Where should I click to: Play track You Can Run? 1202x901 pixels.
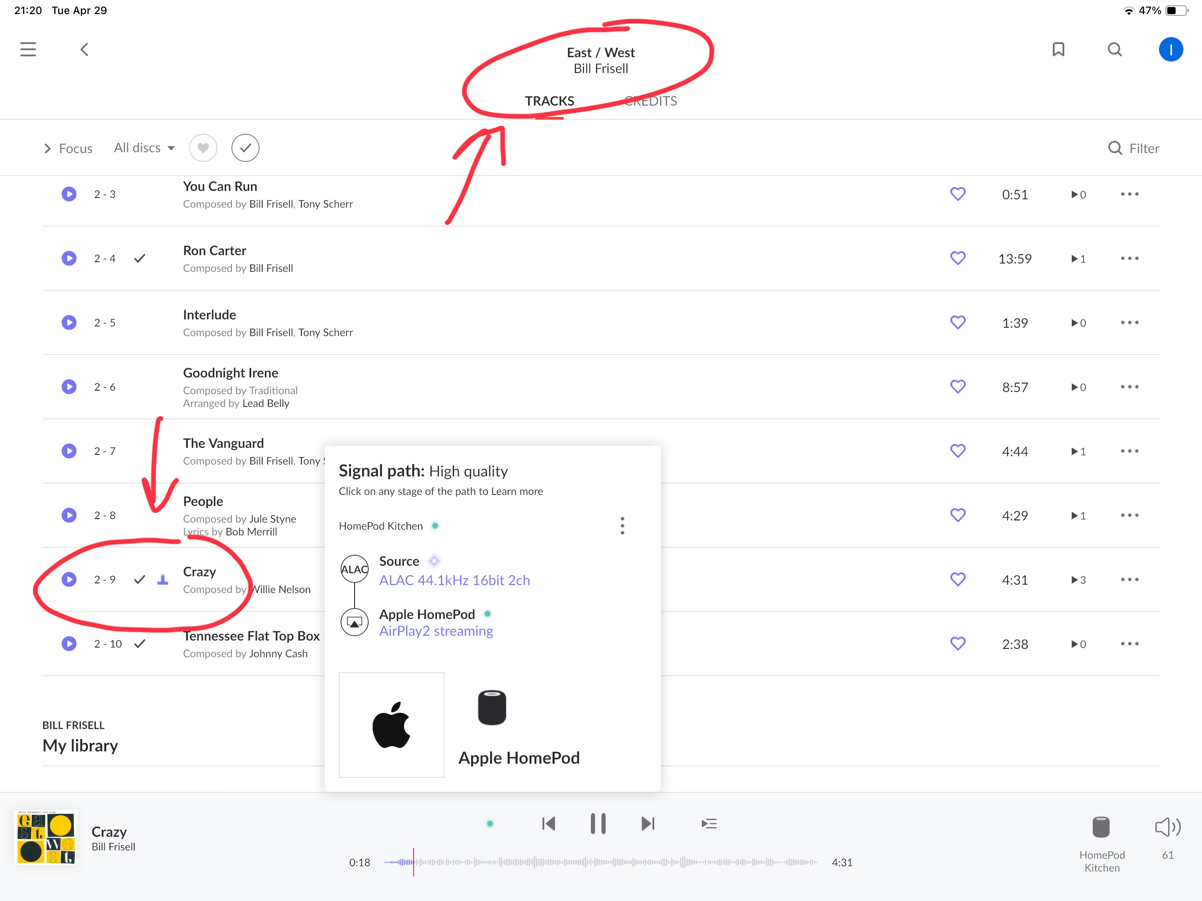(x=69, y=194)
